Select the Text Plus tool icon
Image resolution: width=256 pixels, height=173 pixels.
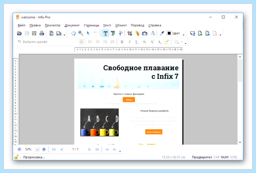[x=113, y=33]
